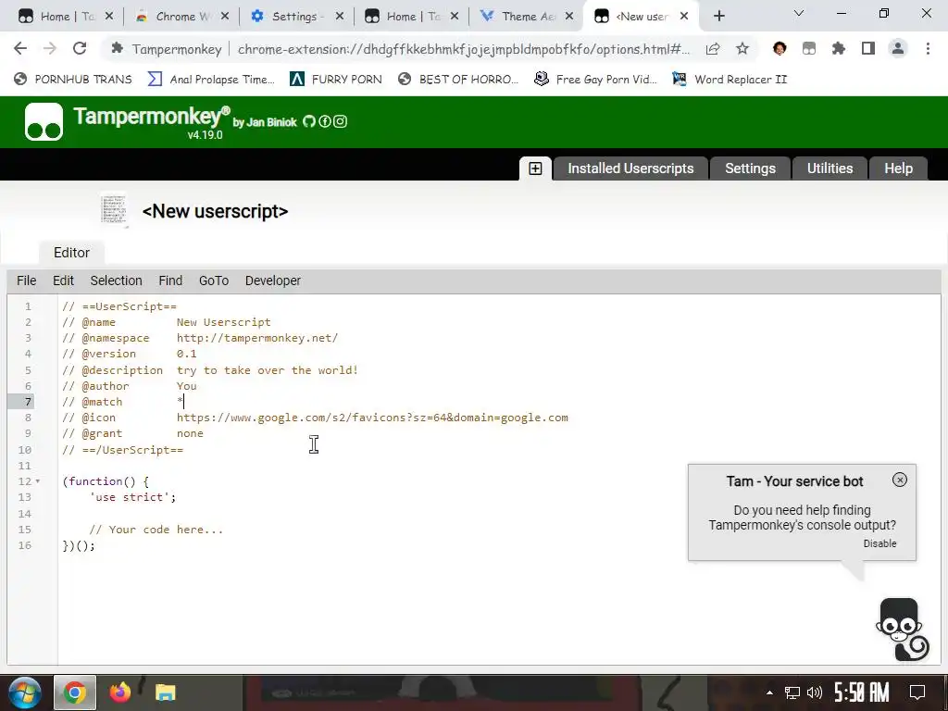
Task: Close the New userscript browser tab
Action: point(684,17)
